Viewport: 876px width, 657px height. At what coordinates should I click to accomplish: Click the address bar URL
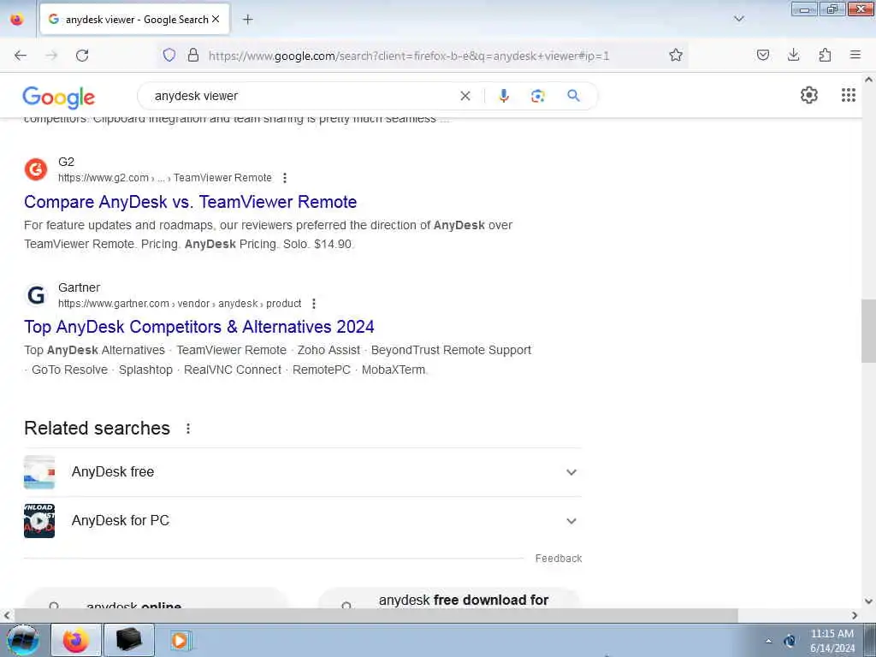tap(408, 56)
